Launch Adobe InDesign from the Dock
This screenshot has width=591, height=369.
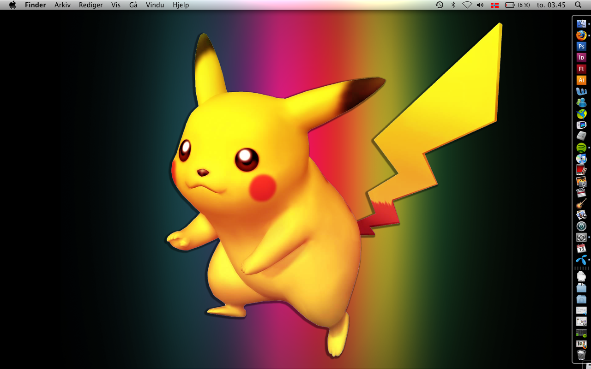[x=581, y=58]
